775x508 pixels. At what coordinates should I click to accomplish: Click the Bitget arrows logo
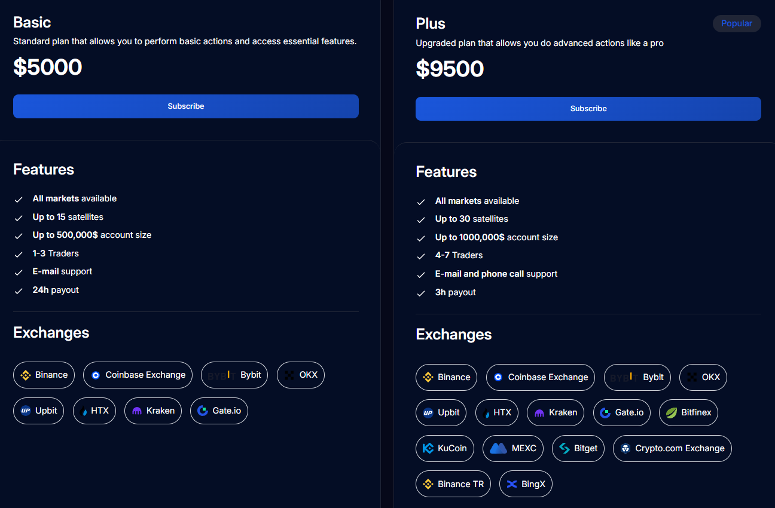tap(564, 448)
